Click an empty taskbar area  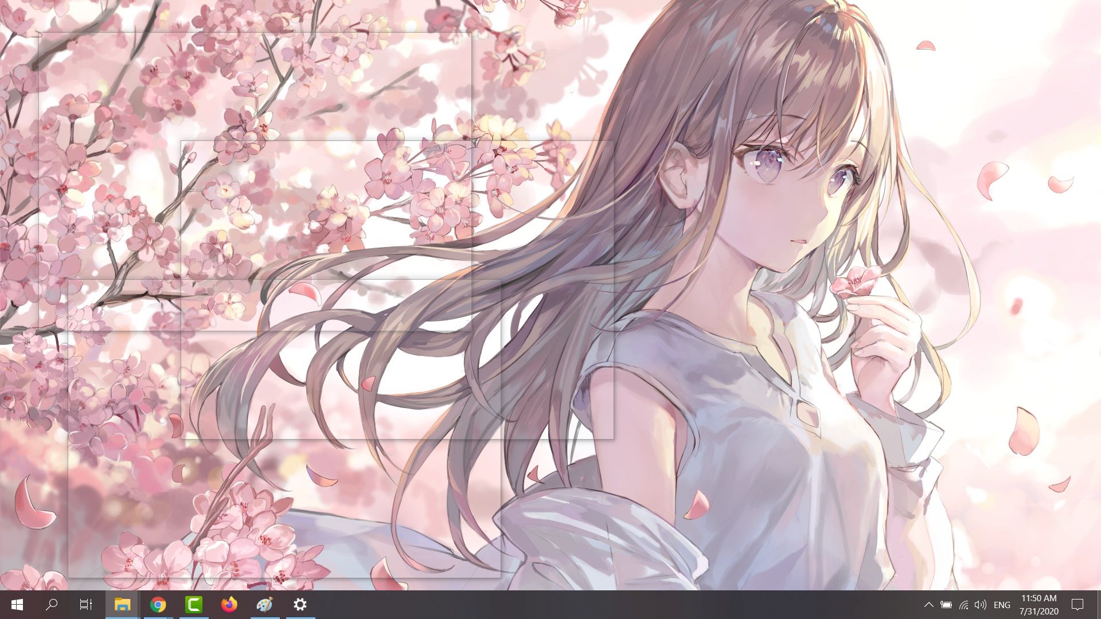(573, 605)
